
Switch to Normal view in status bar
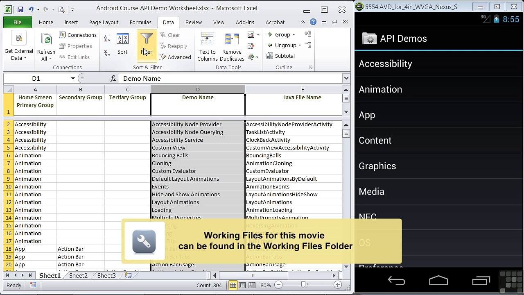click(233, 285)
